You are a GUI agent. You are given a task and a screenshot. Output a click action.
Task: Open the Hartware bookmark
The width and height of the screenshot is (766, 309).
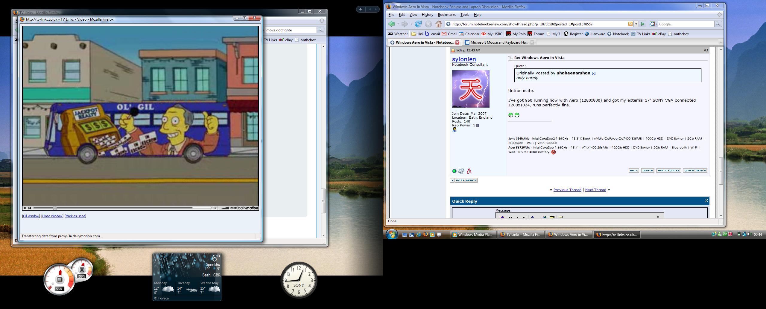click(595, 34)
